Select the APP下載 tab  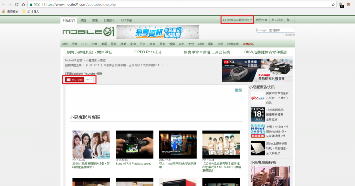pyautogui.click(x=126, y=20)
